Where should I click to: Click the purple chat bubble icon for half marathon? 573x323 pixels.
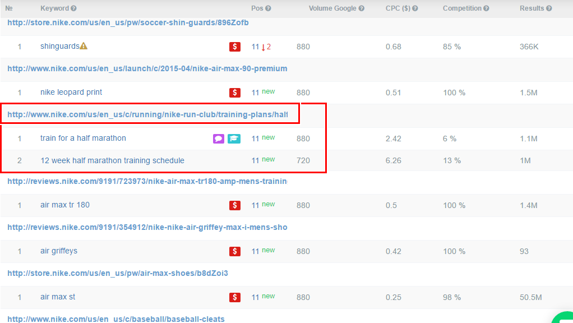click(x=219, y=139)
